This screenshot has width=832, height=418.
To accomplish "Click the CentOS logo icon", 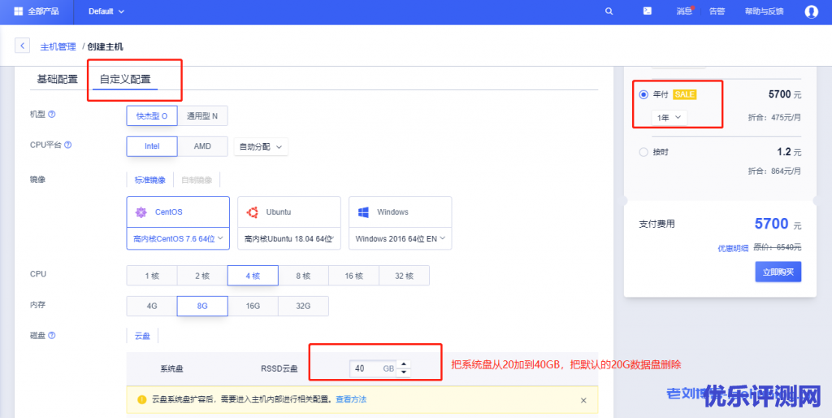I will click(x=141, y=212).
